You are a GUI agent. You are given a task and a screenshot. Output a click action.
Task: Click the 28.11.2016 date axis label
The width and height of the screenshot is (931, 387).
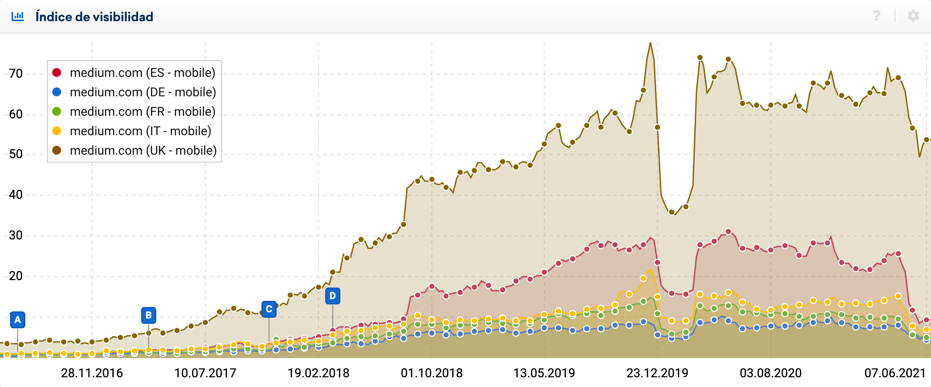pos(92,373)
